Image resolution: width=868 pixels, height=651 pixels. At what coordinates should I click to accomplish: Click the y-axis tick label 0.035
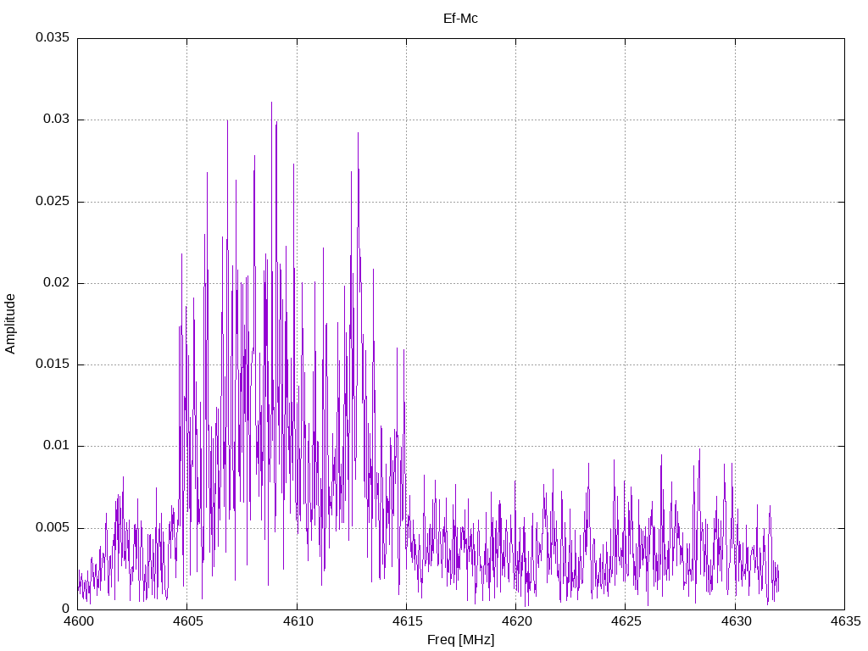[x=53, y=37]
